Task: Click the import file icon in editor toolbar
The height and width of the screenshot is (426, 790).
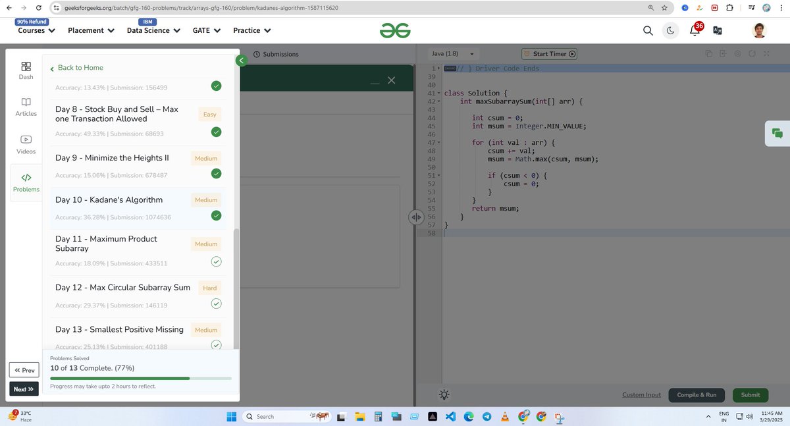Action: [723, 54]
